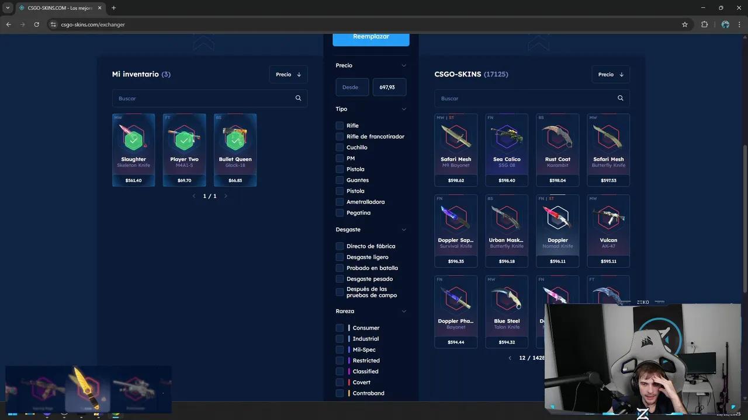Viewport: 748px width, 420px height.
Task: Switch to the CSGO-SKINS.COM browser tab
Action: (x=59, y=8)
